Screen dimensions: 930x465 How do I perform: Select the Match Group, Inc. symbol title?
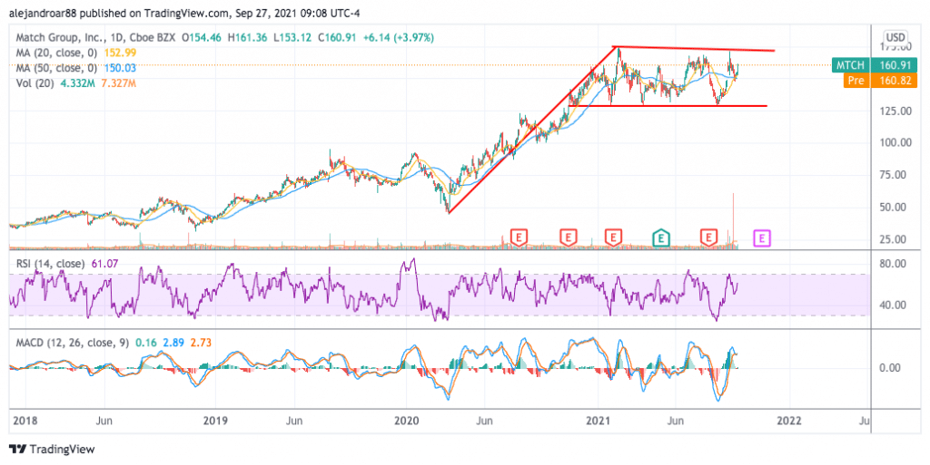[x=59, y=37]
